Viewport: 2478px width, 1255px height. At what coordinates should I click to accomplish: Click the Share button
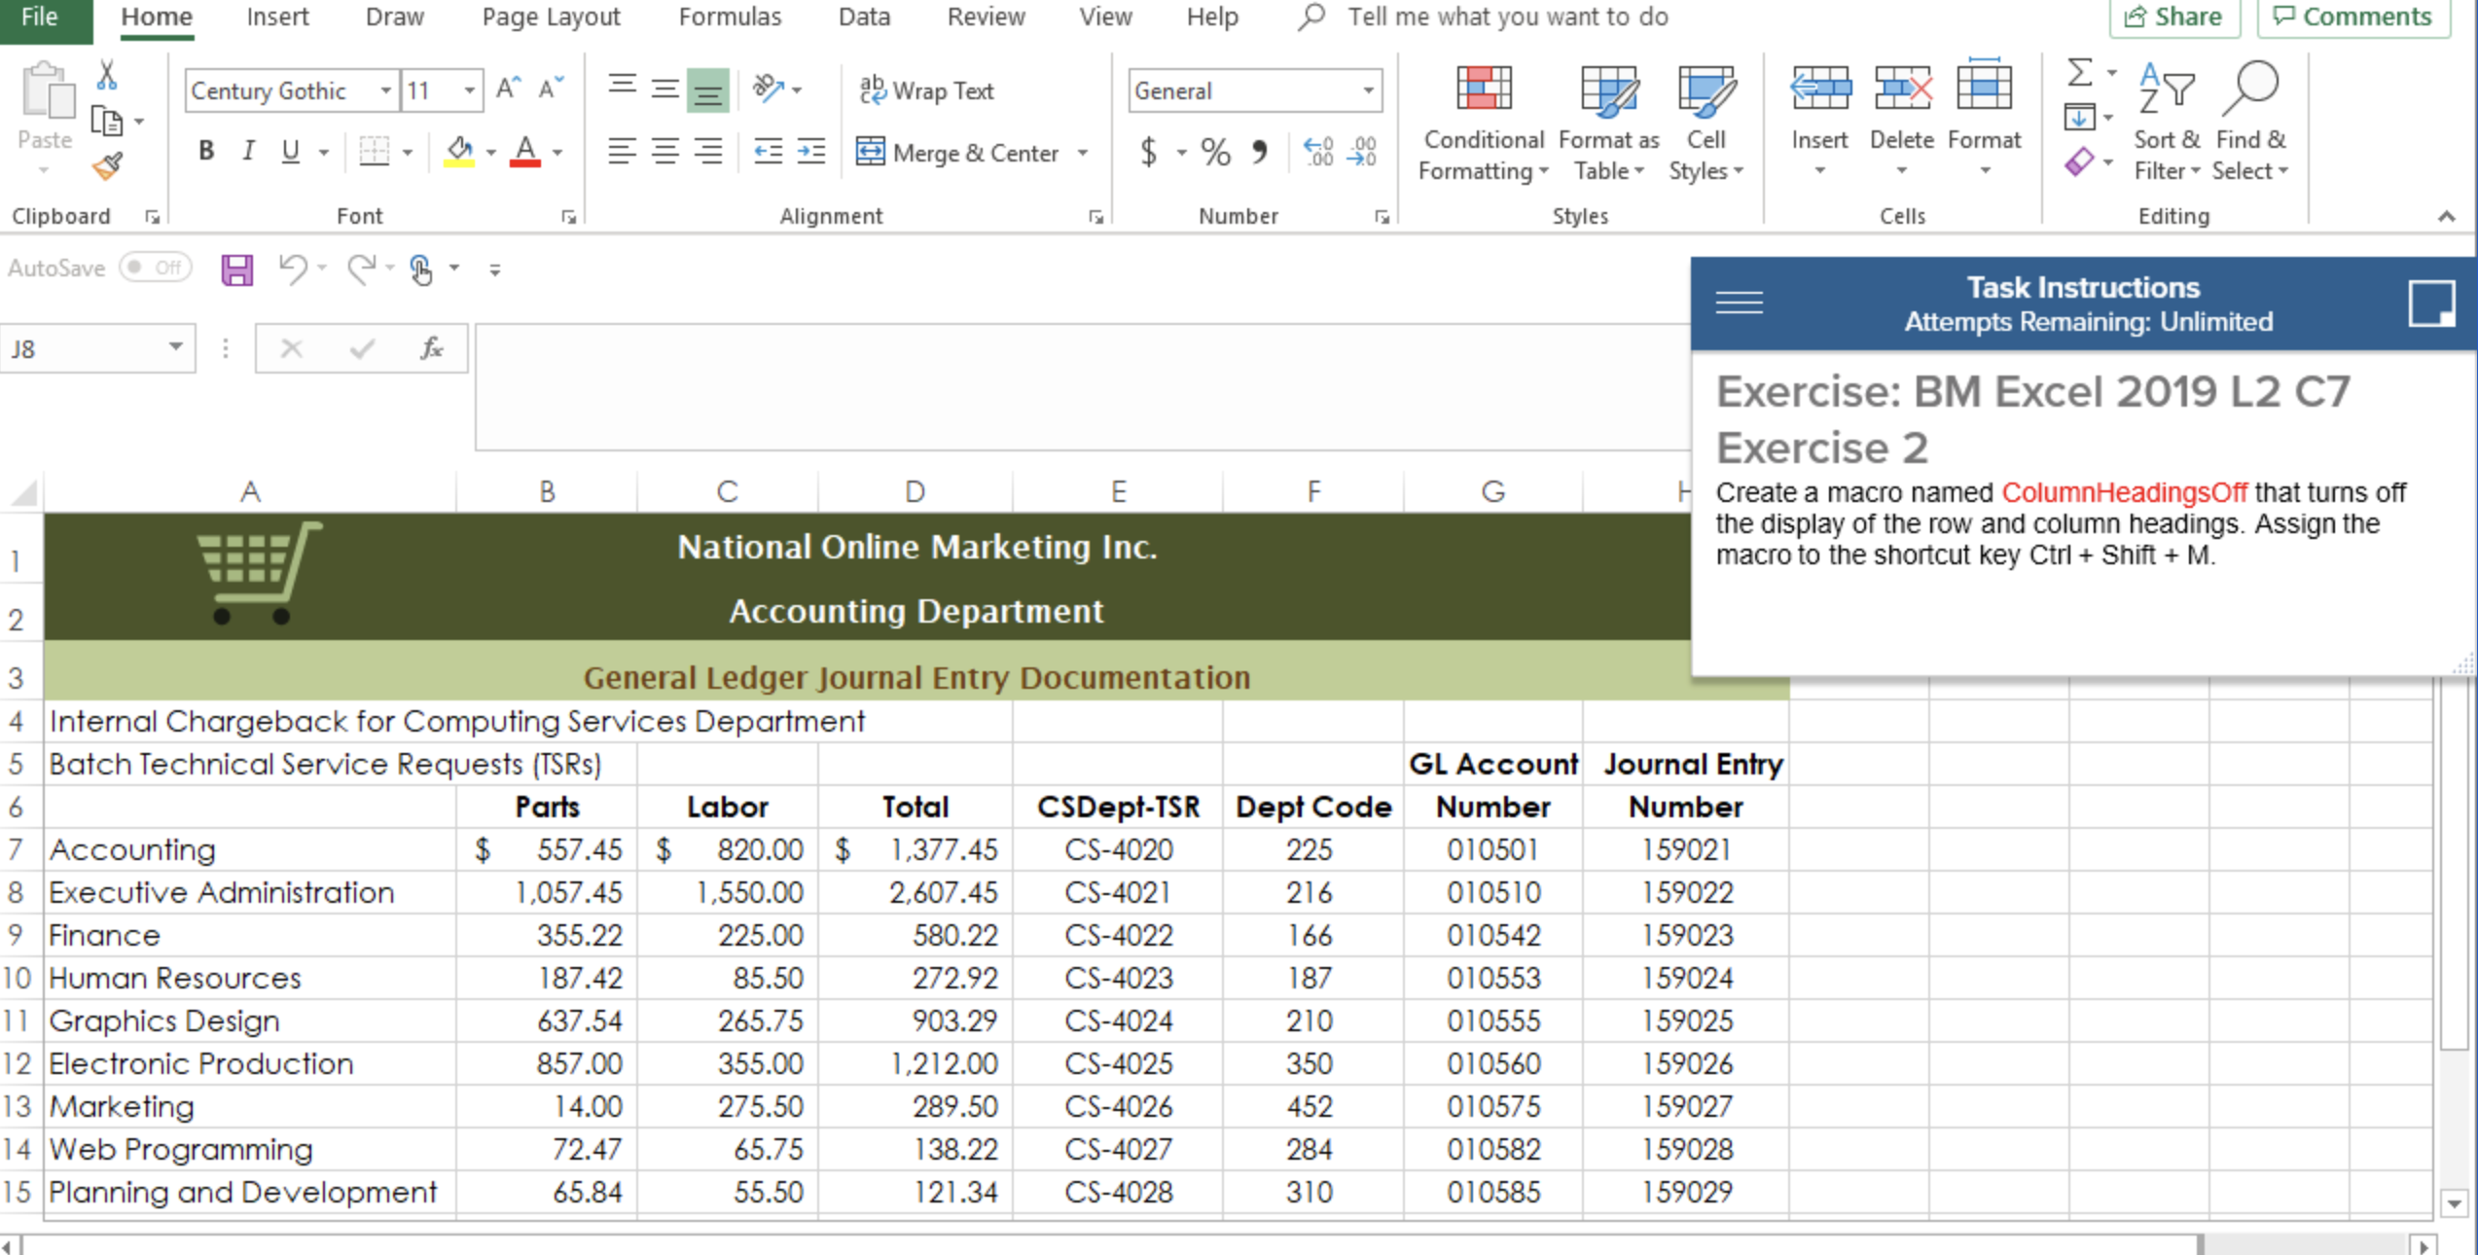click(x=2173, y=17)
